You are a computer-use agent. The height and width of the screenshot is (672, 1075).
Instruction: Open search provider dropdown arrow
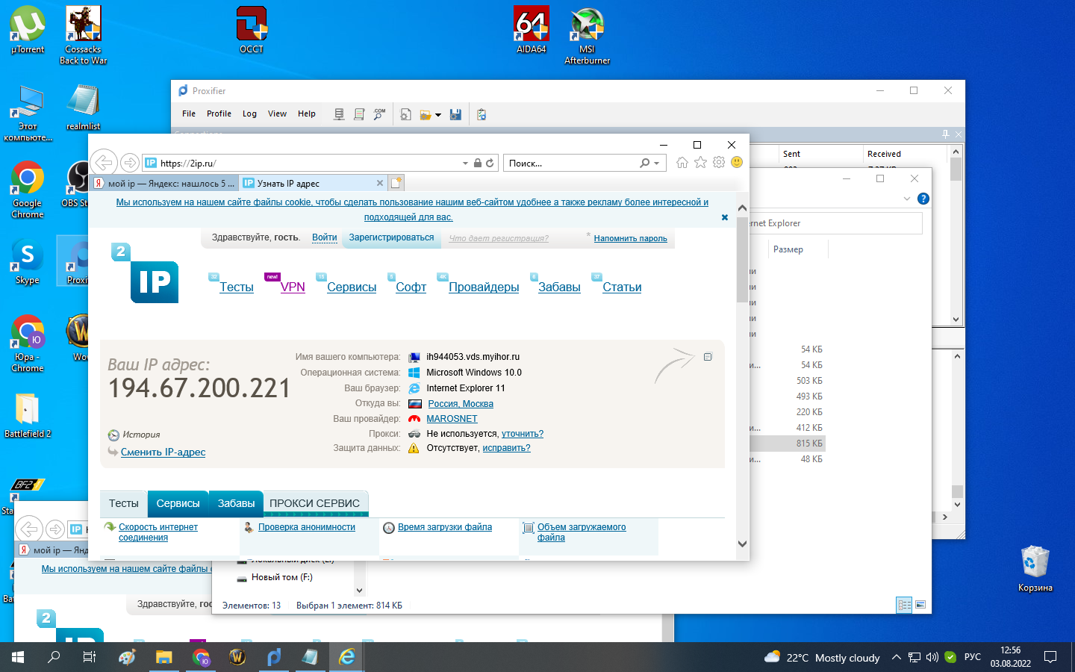point(657,163)
